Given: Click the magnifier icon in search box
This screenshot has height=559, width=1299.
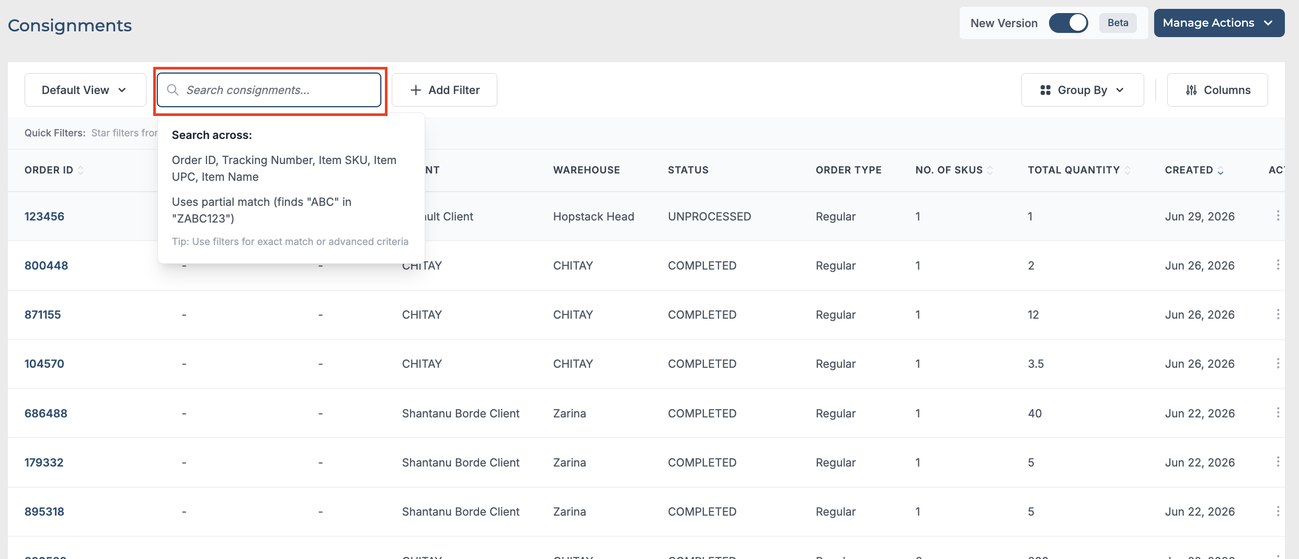Looking at the screenshot, I should (x=173, y=90).
